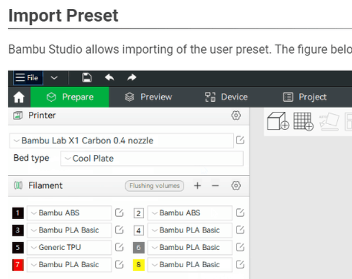Image resolution: width=352 pixels, height=279 pixels.
Task: Expand the Generic TPU filament dropdown
Action: (x=69, y=247)
